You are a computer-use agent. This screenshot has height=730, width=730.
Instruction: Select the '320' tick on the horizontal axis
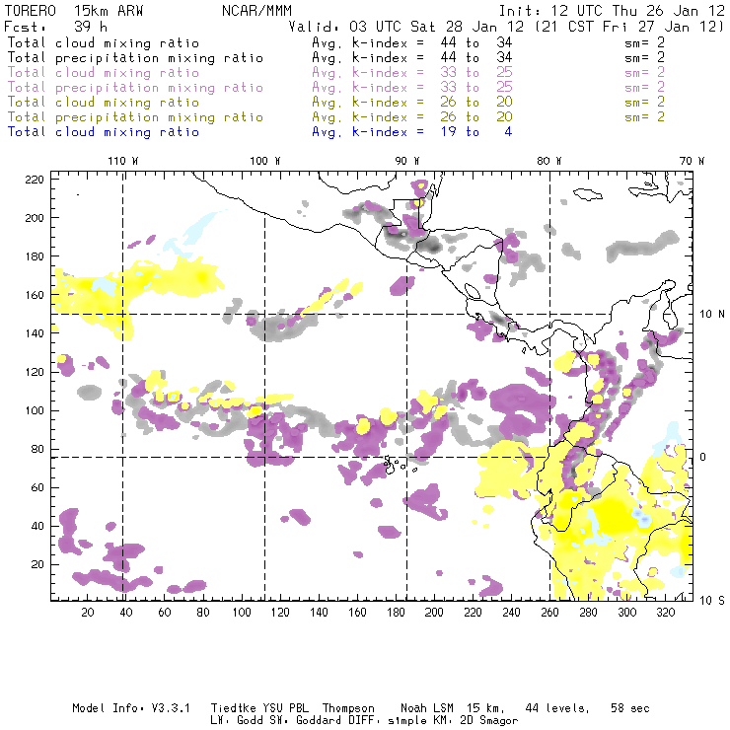click(x=665, y=613)
